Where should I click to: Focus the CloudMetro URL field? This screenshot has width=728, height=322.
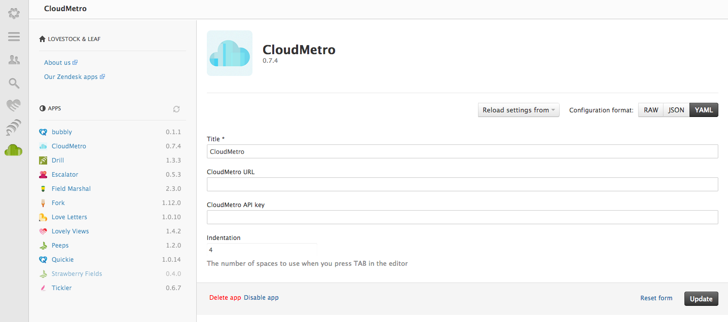462,184
